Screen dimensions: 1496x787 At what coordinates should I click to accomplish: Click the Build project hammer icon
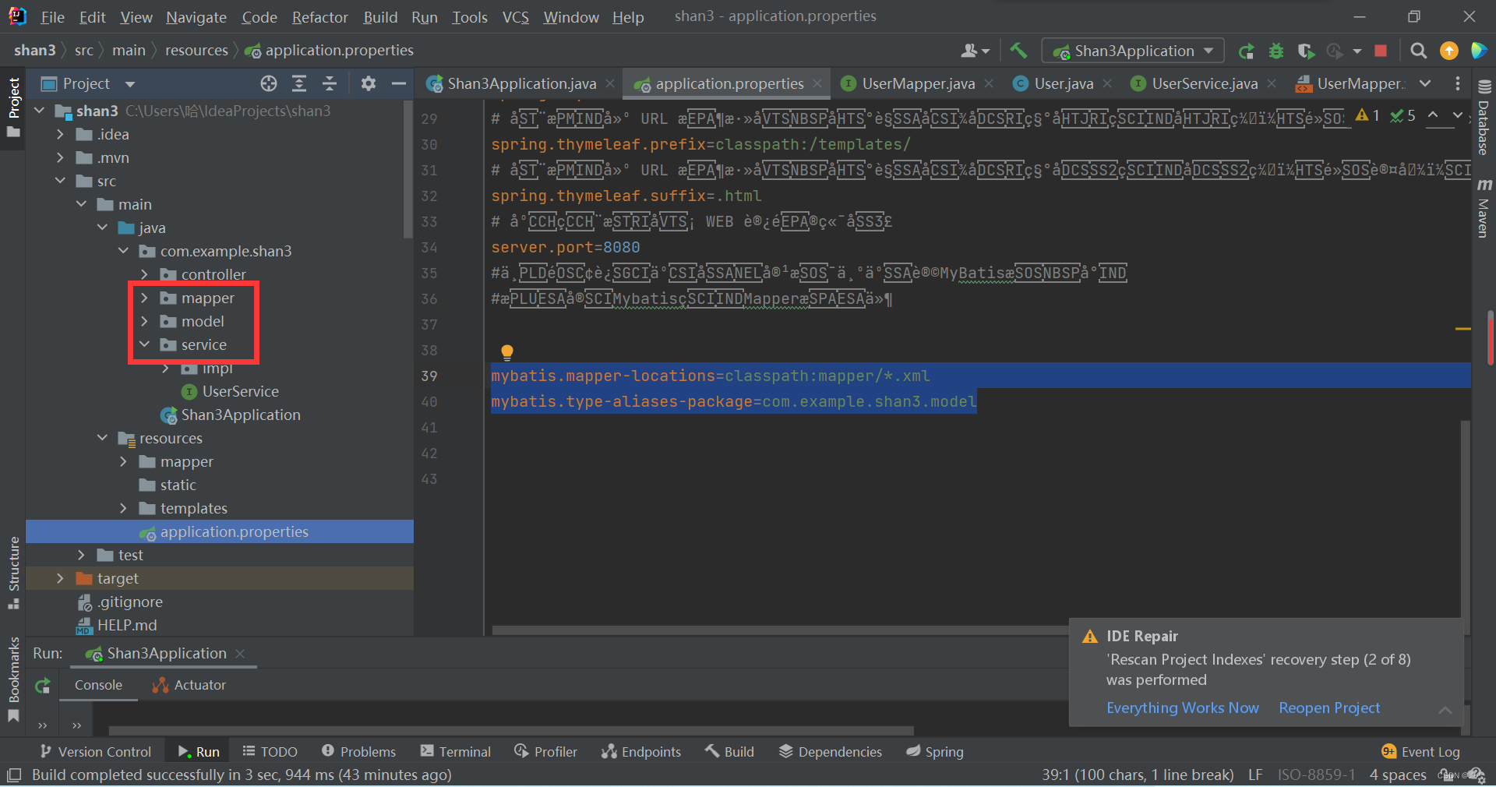click(x=1018, y=51)
